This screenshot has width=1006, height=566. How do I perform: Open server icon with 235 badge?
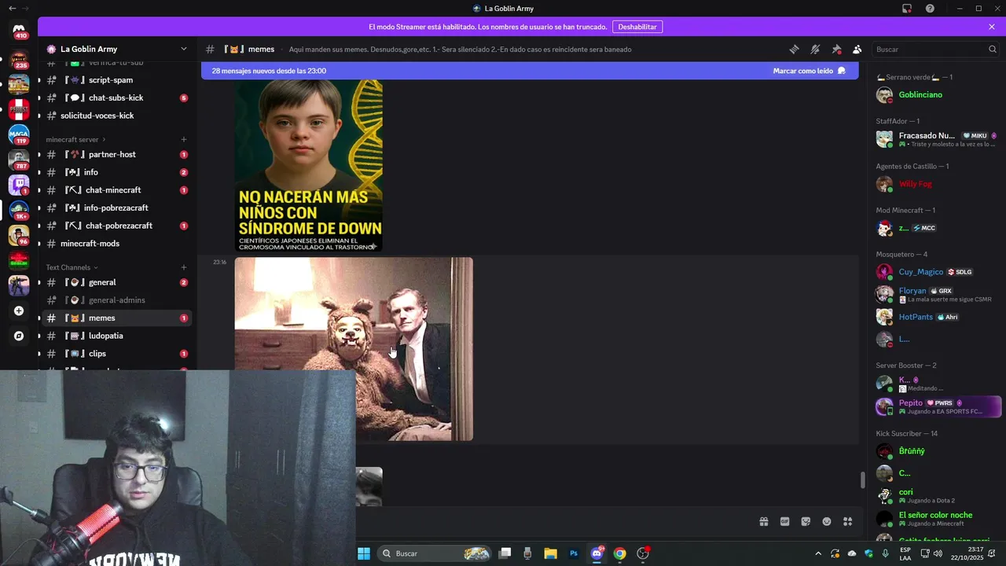tap(19, 58)
